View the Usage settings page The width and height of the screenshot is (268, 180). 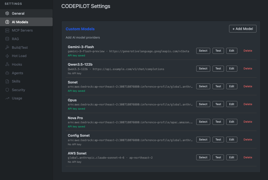(x=26, y=98)
